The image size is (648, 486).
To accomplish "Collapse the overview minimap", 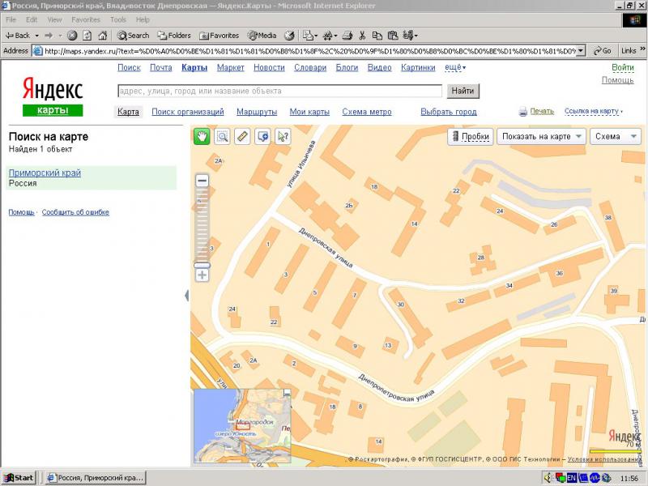I will click(x=287, y=393).
